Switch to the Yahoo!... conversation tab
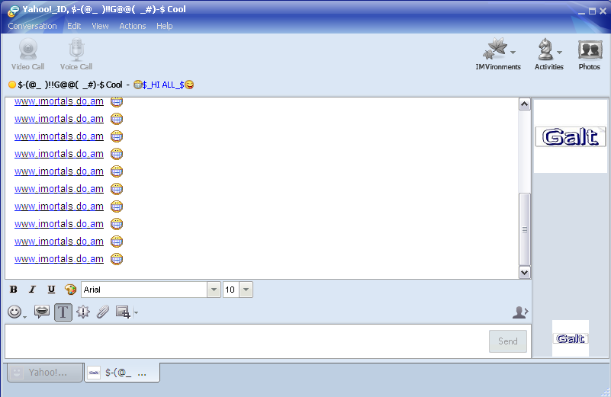The image size is (611, 397). coord(45,373)
